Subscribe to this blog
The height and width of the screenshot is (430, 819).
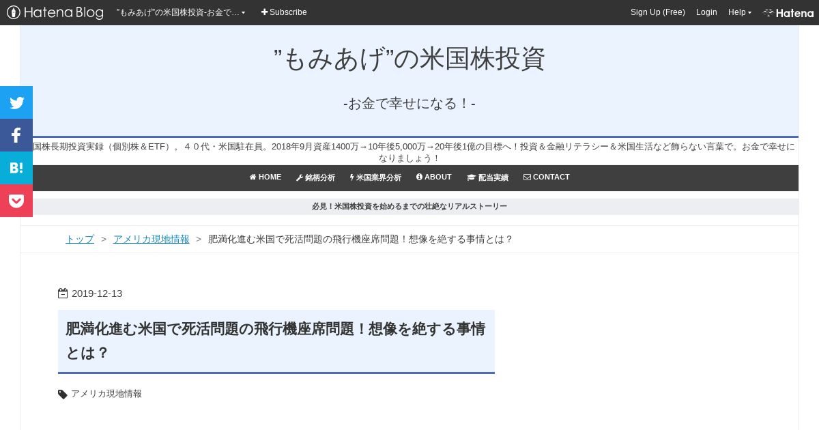pyautogui.click(x=284, y=12)
